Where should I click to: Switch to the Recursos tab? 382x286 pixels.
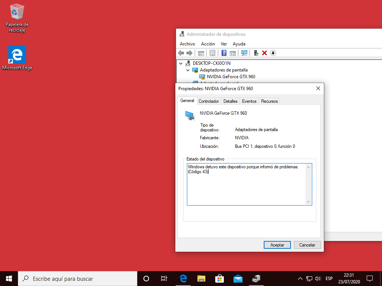coord(269,101)
